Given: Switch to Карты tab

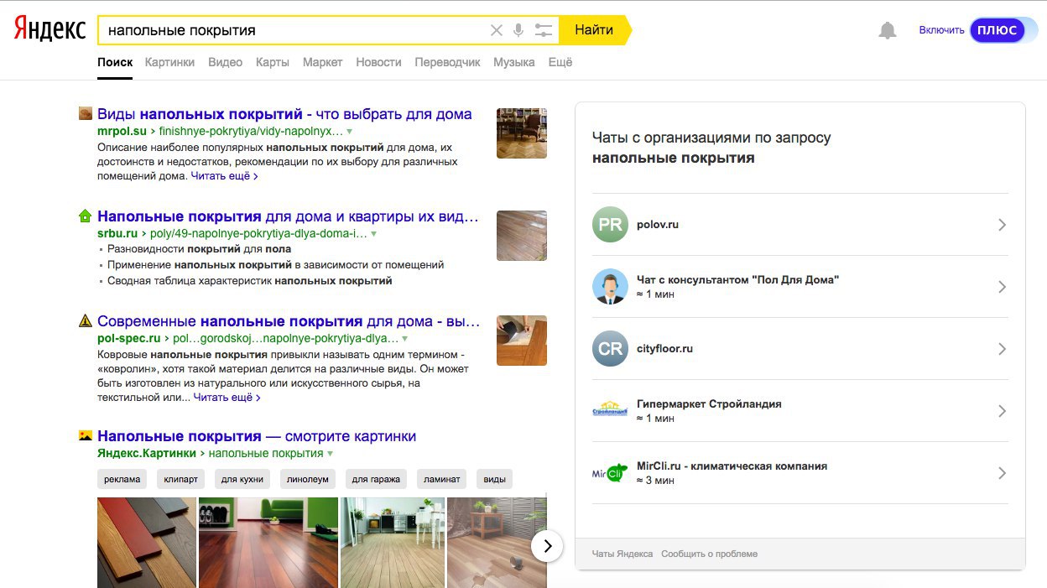Looking at the screenshot, I should (273, 62).
